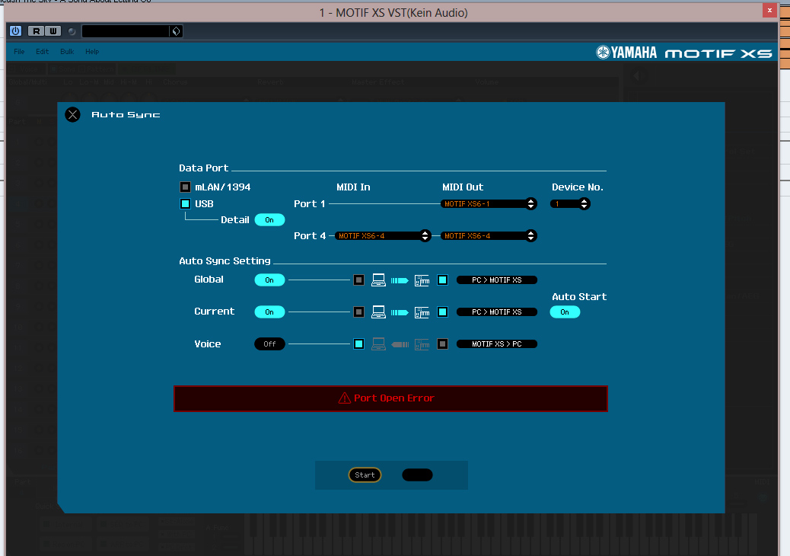
Task: Switch the Global sync toggle off
Action: [269, 280]
